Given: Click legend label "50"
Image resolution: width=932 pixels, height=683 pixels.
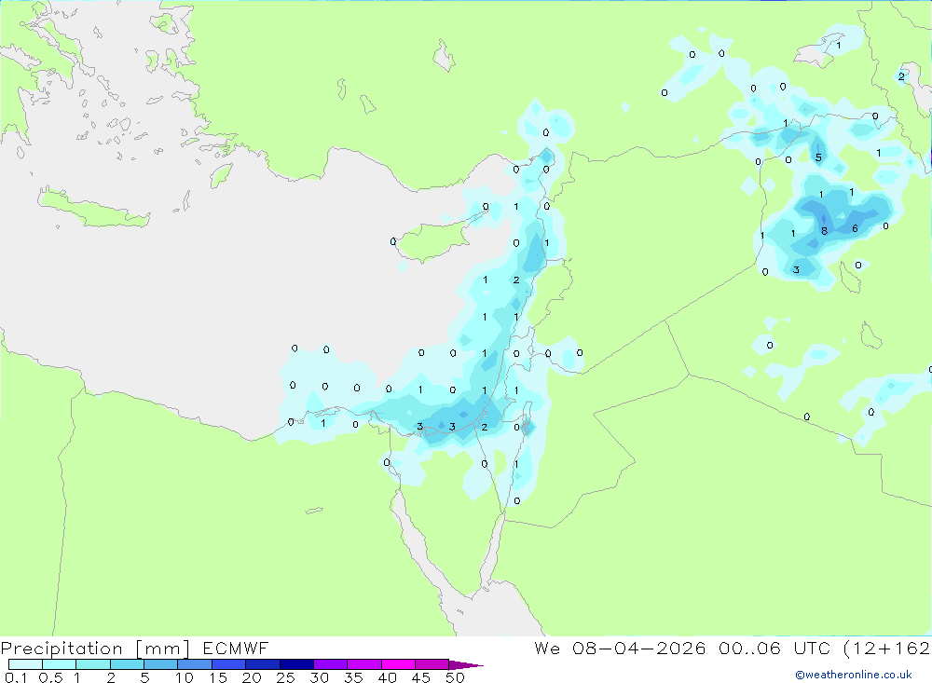Looking at the screenshot, I should point(455,677).
